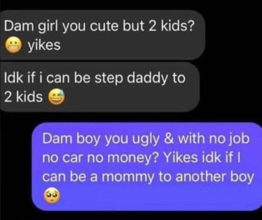Click the word mommy in the reply
This screenshot has height=220, width=262.
(x=128, y=177)
